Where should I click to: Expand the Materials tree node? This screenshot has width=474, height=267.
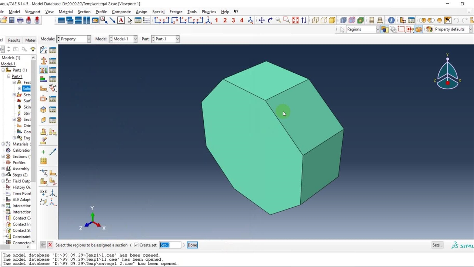pyautogui.click(x=3, y=144)
